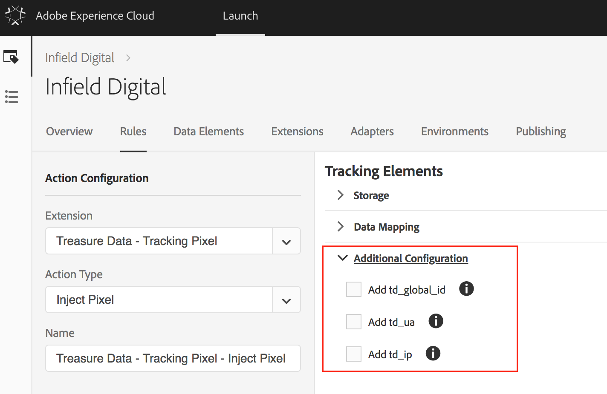
Task: Open the Launch tab in top bar
Action: (240, 16)
